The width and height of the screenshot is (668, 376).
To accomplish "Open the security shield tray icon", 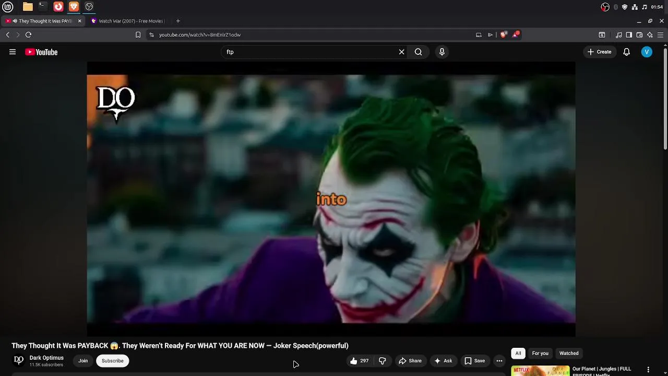I will tap(625, 7).
